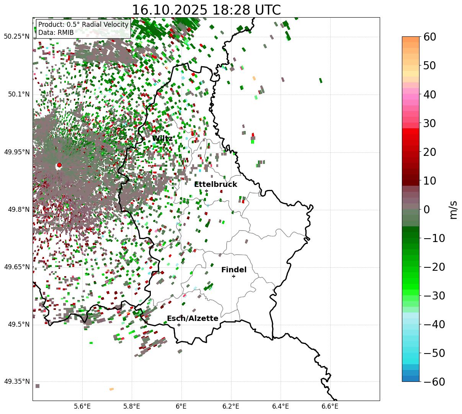Click the Ettelbruck station cross marker
This screenshot has width=462, height=414.
[x=206, y=191]
